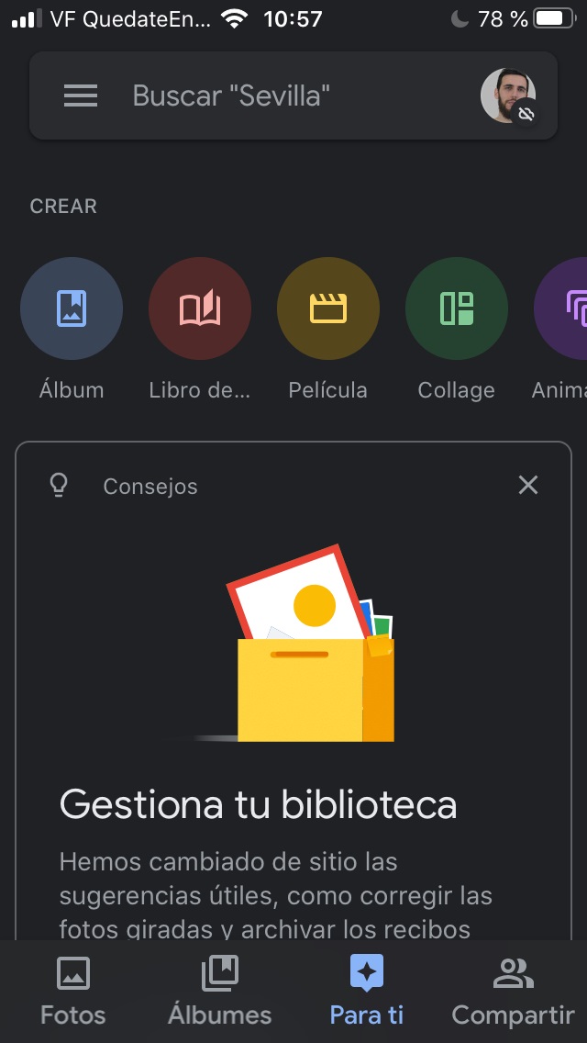Screen dimensions: 587x1043
Task: Create a new Película
Action: click(328, 308)
